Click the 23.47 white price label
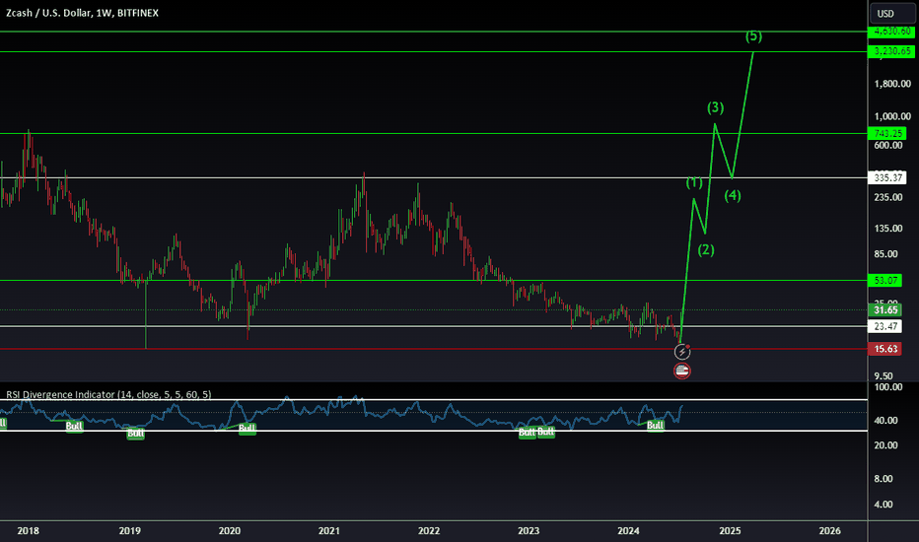Screen dimensions: 919x542 (885, 326)
